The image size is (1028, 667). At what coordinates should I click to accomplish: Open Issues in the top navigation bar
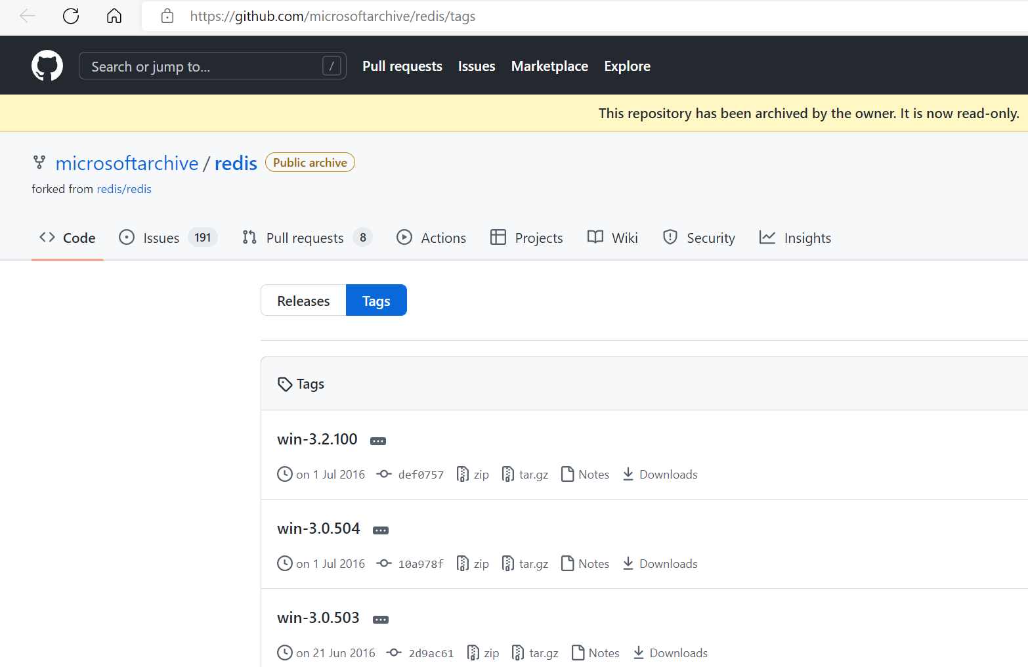coord(477,66)
